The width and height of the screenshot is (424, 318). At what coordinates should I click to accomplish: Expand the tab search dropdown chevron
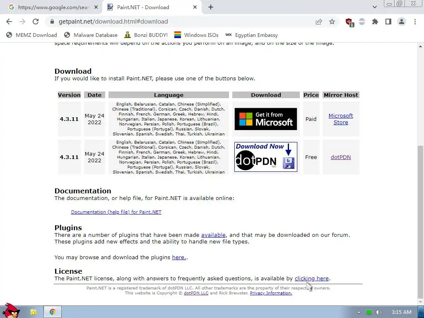(x=374, y=7)
